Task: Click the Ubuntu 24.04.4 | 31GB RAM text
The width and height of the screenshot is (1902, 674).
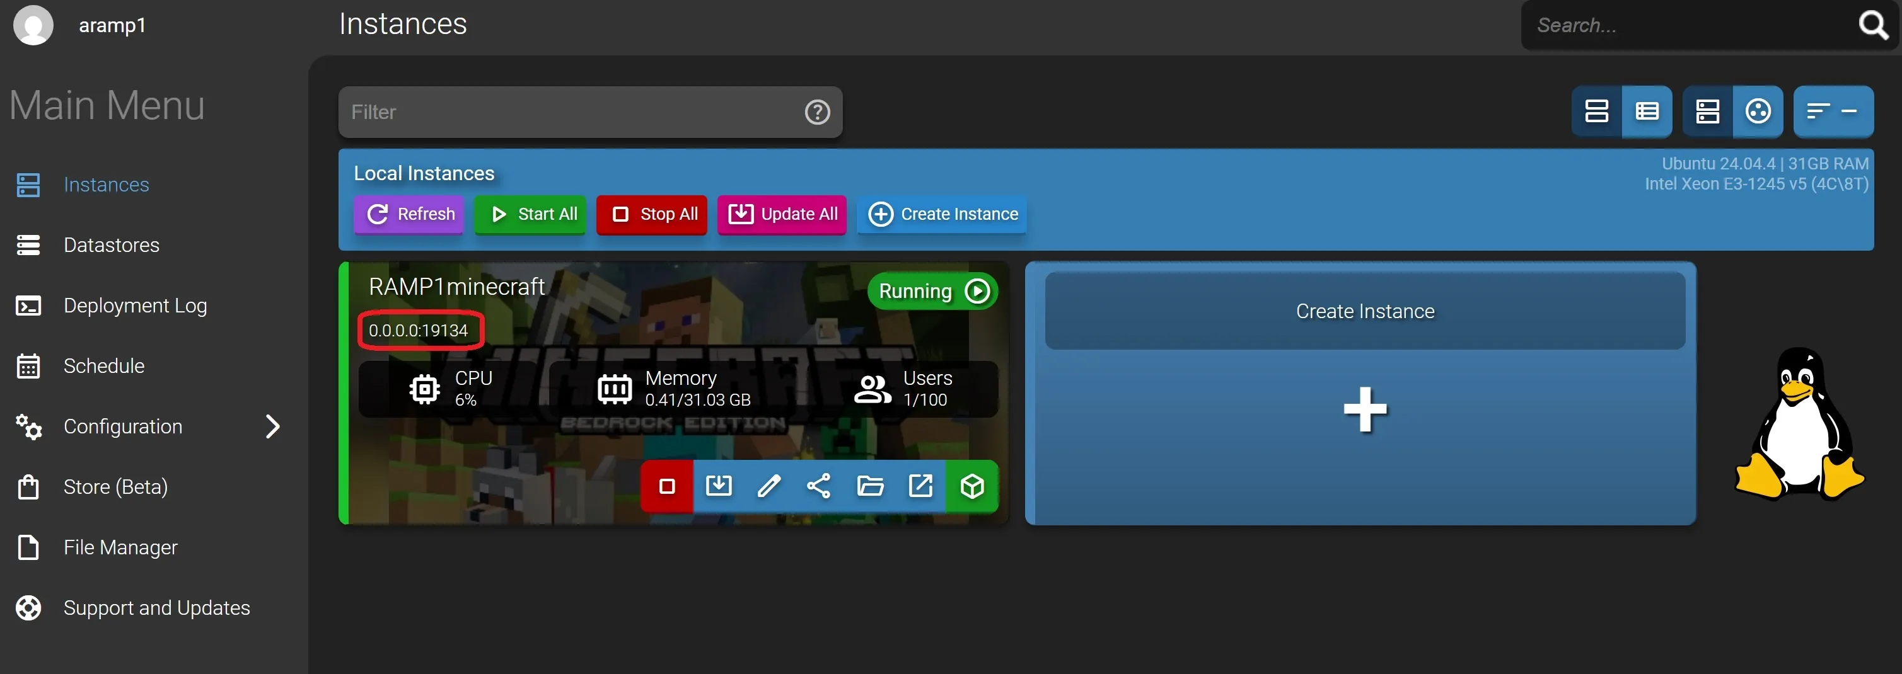Action: [1765, 164]
